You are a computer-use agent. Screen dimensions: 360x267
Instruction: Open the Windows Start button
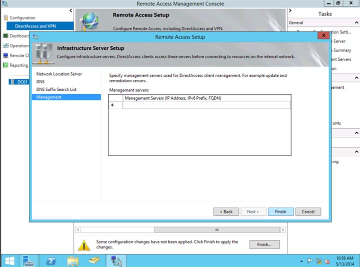(9, 261)
